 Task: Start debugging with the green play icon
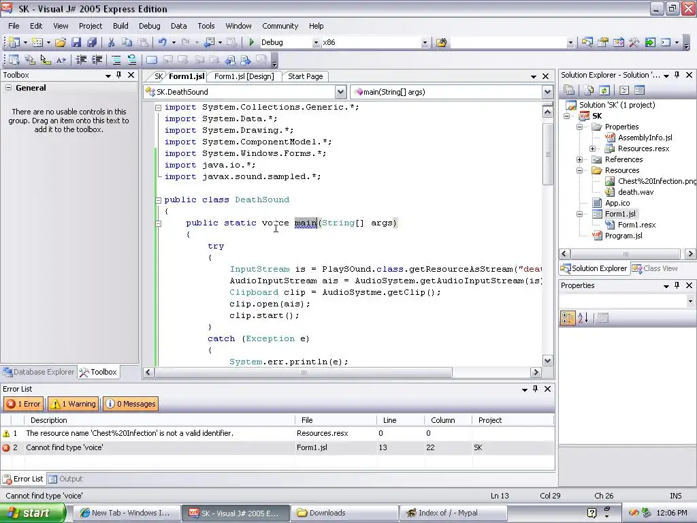(x=252, y=42)
